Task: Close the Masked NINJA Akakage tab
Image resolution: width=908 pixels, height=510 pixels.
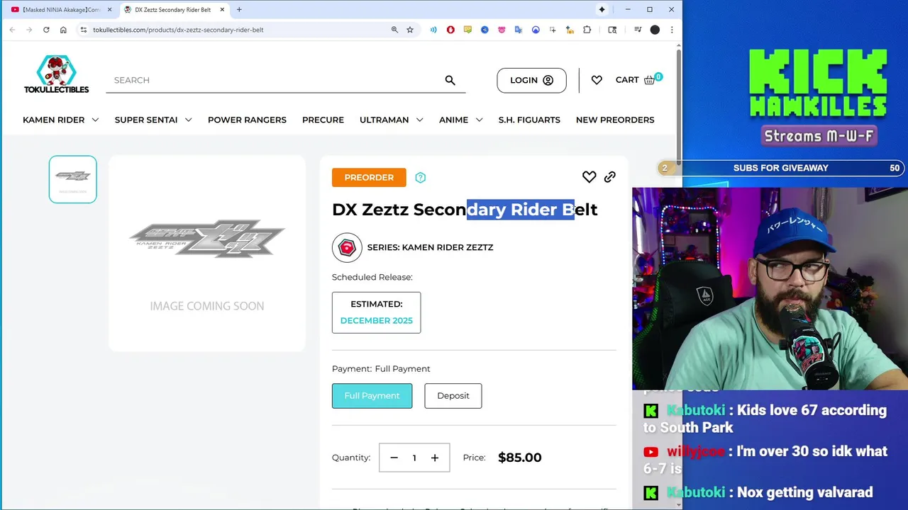Action: pos(109,10)
